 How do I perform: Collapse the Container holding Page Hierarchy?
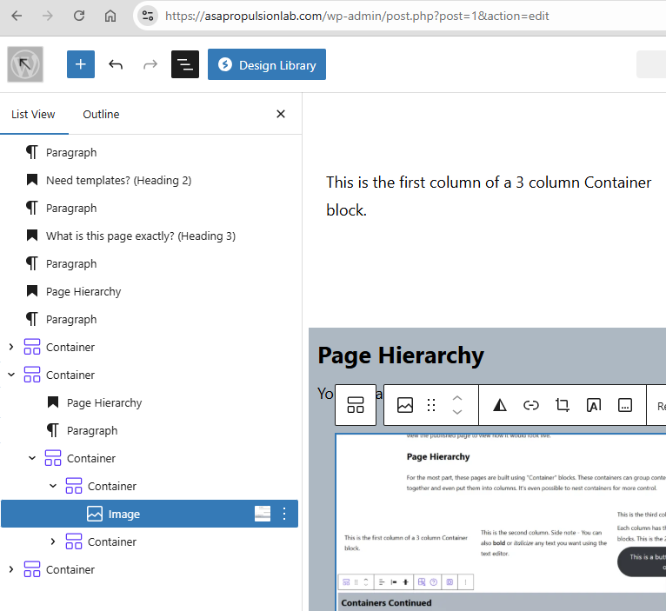pyautogui.click(x=11, y=375)
